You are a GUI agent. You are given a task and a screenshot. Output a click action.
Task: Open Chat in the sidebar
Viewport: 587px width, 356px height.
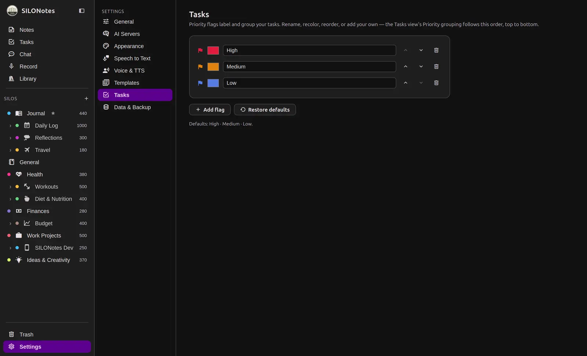click(47, 54)
